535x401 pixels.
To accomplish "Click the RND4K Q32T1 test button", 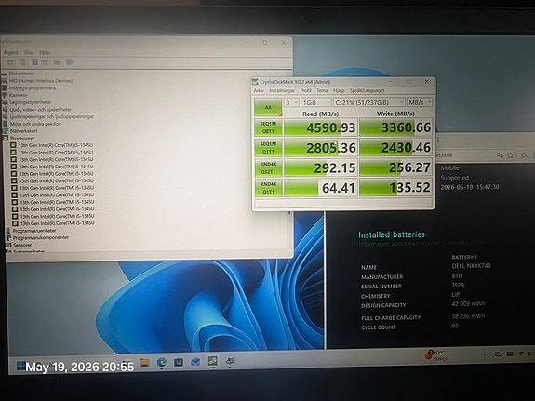I will click(268, 167).
